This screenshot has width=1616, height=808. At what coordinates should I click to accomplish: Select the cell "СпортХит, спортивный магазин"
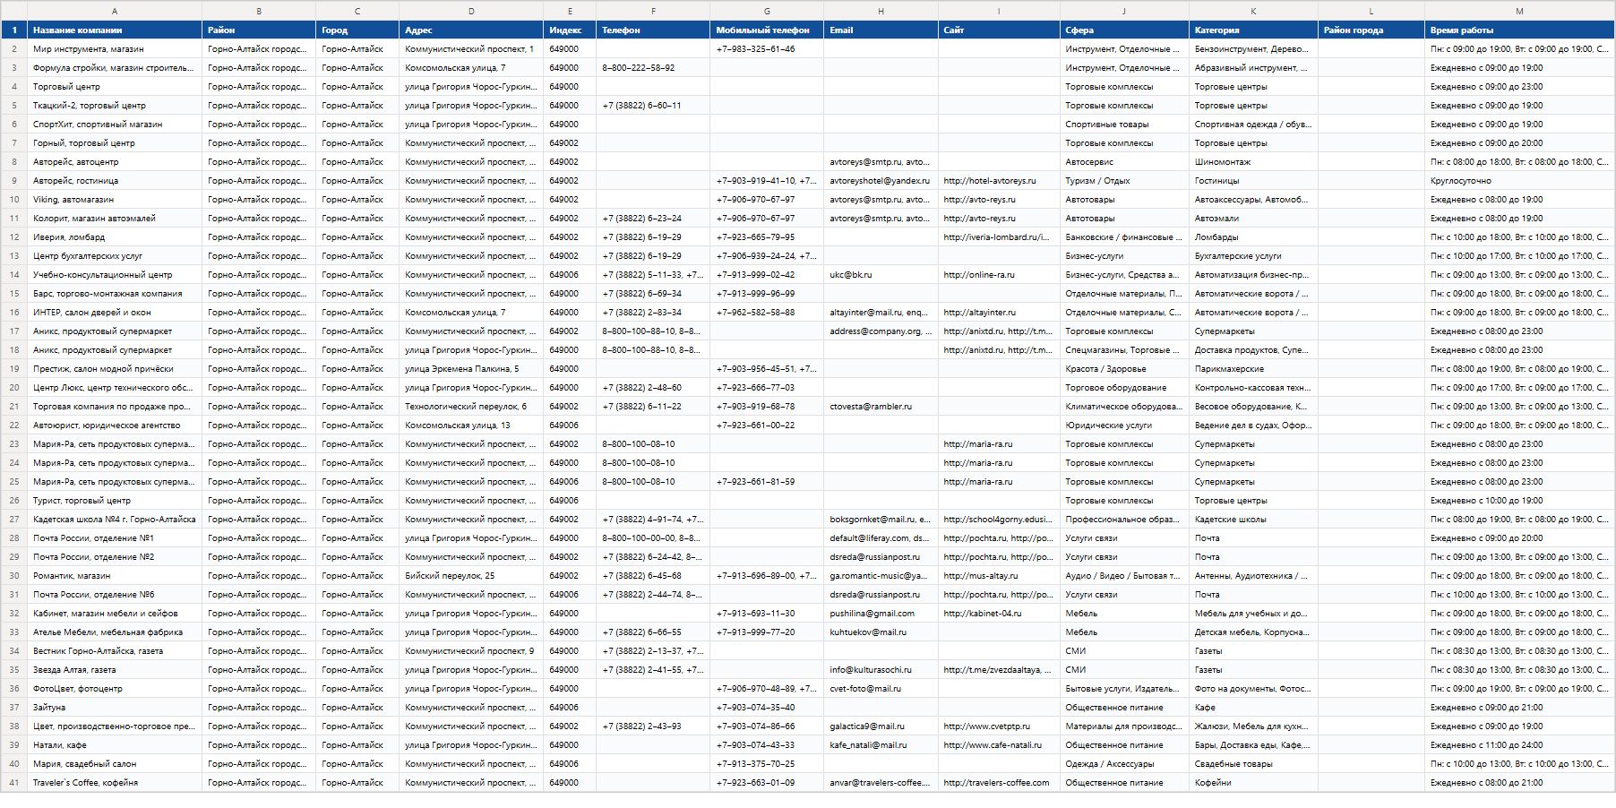click(x=115, y=125)
